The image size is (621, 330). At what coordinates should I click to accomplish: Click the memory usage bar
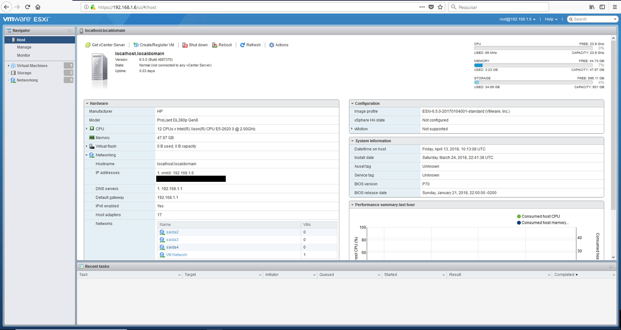pyautogui.click(x=533, y=65)
